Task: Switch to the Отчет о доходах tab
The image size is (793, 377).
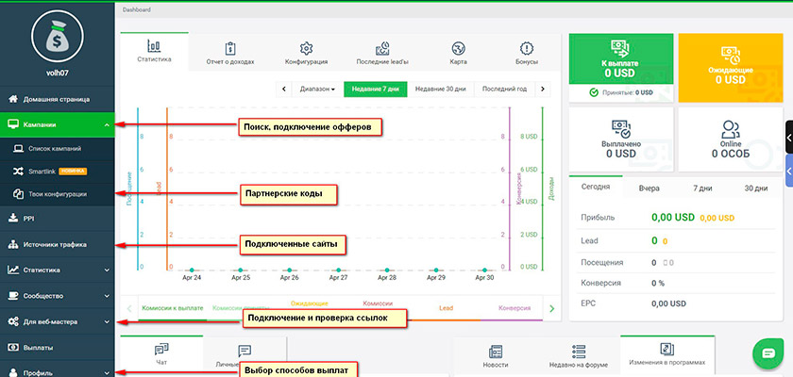Action: pyautogui.click(x=230, y=53)
